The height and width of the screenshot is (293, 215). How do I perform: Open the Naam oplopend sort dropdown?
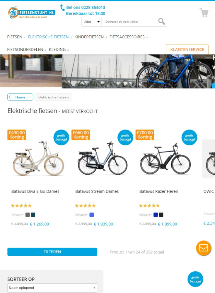[x=52, y=288]
